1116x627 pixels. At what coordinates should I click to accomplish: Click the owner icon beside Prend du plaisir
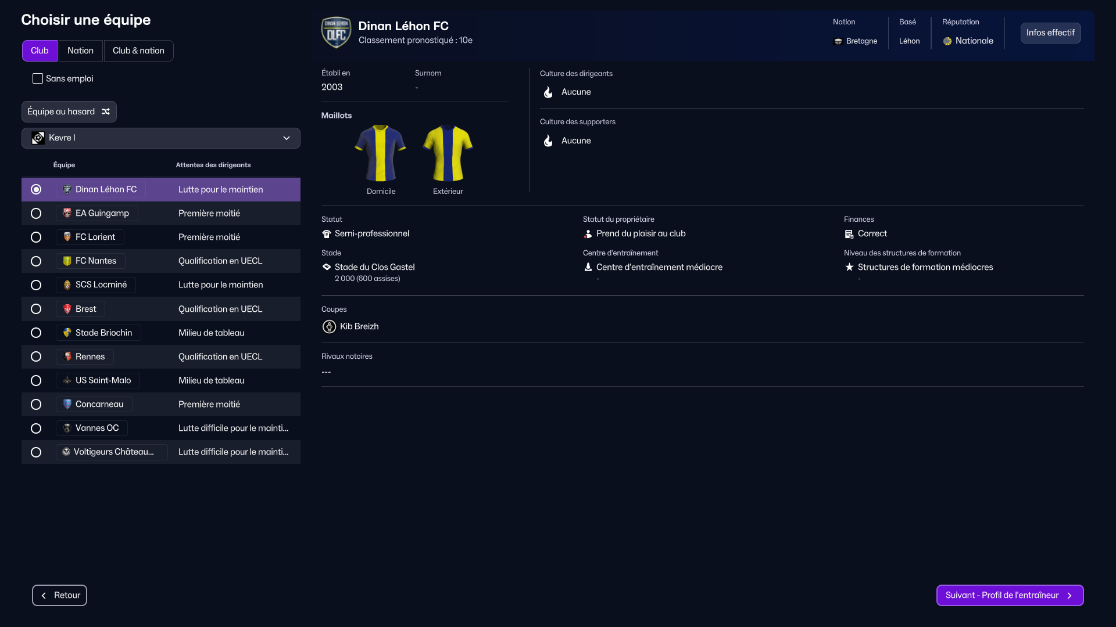click(x=588, y=234)
